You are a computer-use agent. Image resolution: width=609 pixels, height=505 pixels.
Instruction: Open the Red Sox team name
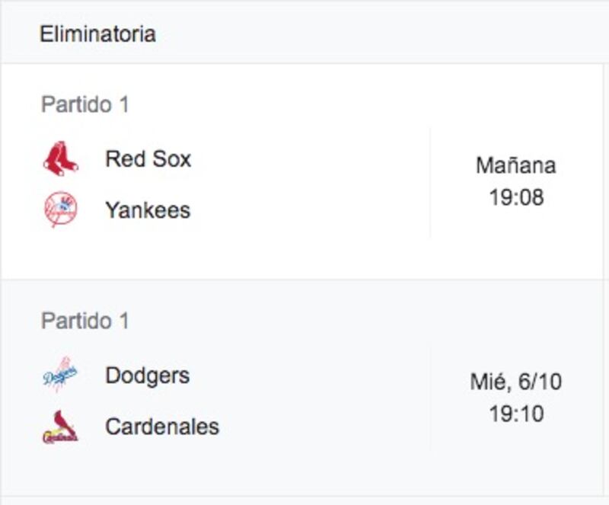[148, 159]
